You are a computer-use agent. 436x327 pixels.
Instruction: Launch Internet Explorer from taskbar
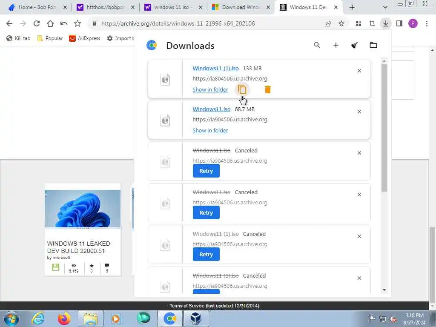[38, 318]
